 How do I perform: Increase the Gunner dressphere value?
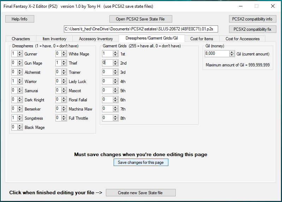(20, 53)
